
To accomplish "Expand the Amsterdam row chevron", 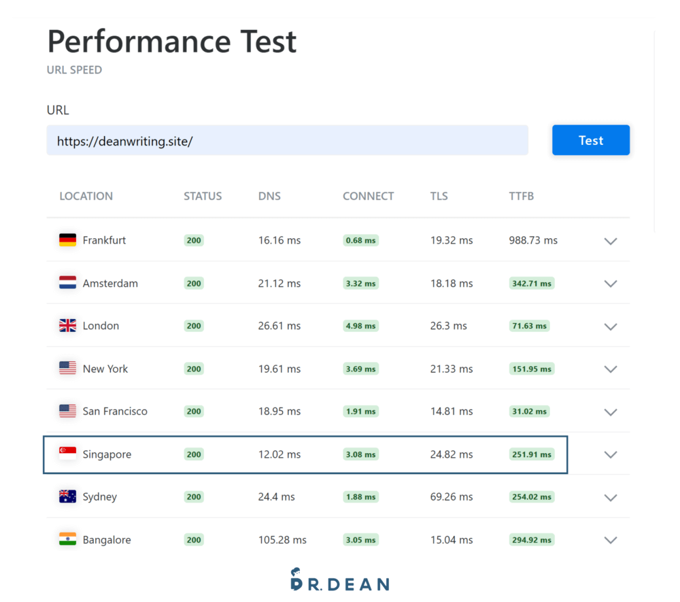I will 611,284.
